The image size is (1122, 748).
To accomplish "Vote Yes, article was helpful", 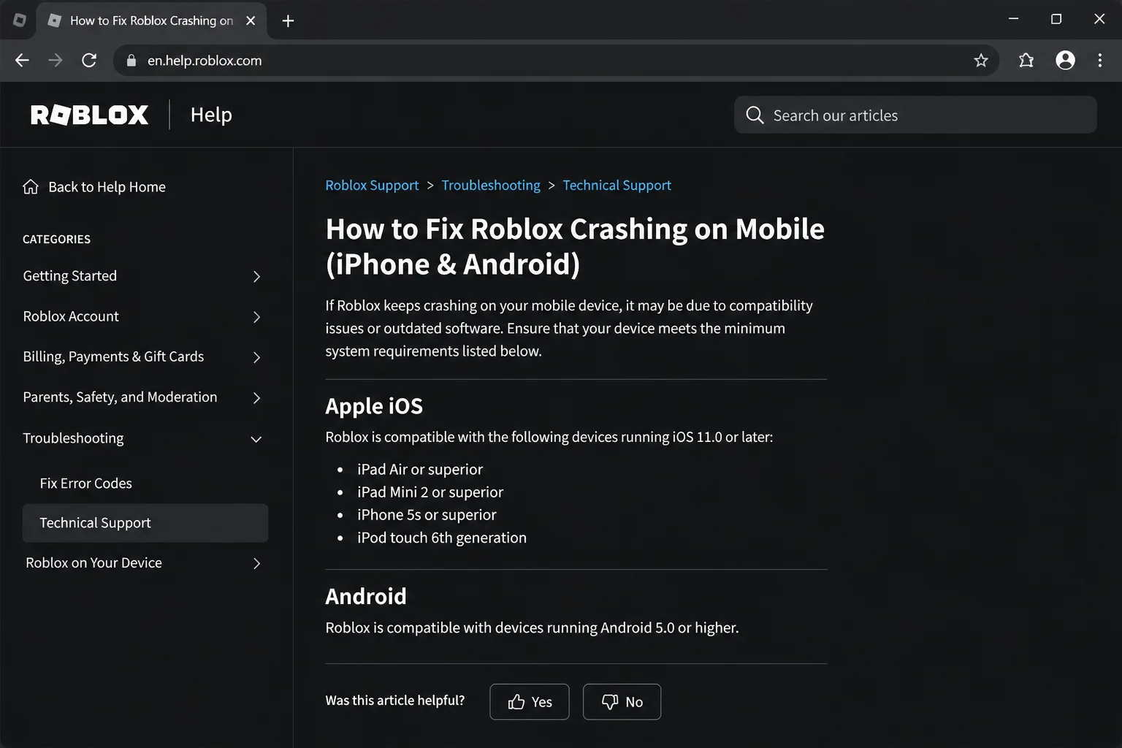I will pyautogui.click(x=530, y=702).
